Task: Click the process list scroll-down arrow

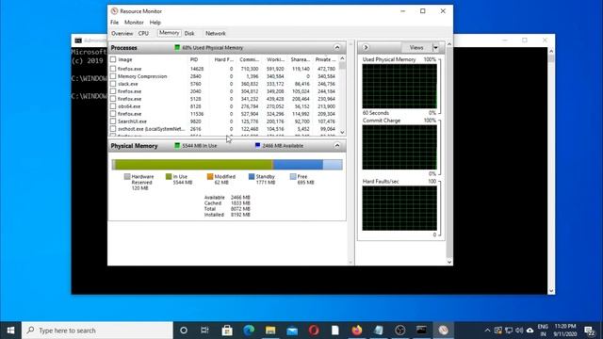Action: tap(342, 133)
